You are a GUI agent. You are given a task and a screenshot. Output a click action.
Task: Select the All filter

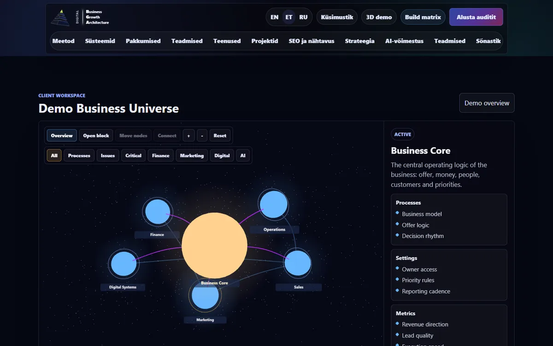coord(54,155)
